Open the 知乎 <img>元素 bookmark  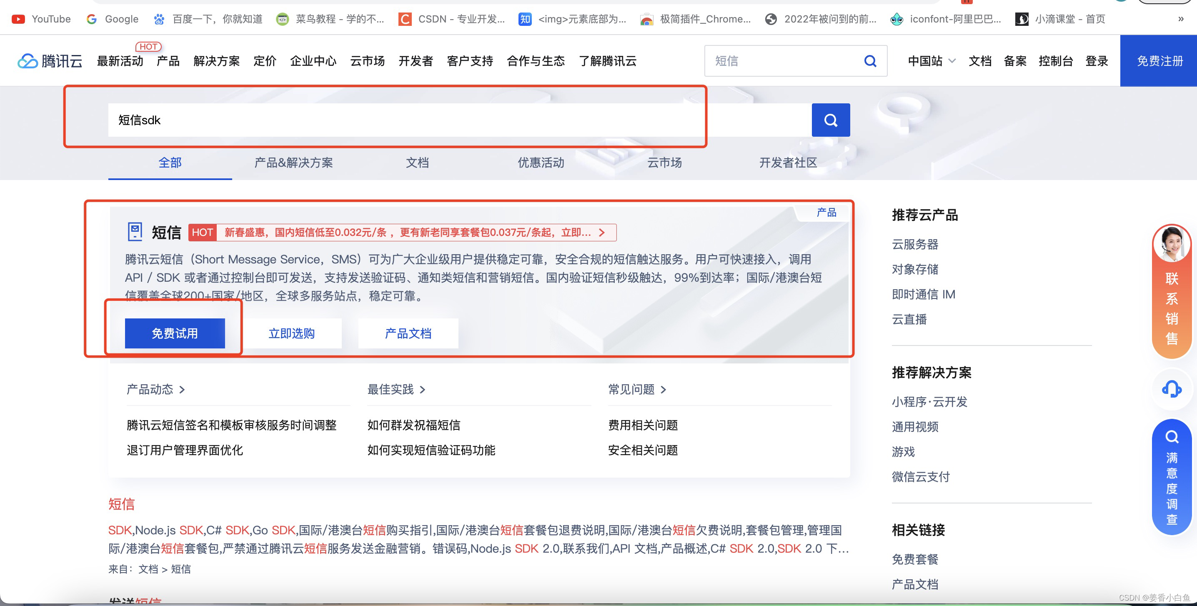[573, 19]
